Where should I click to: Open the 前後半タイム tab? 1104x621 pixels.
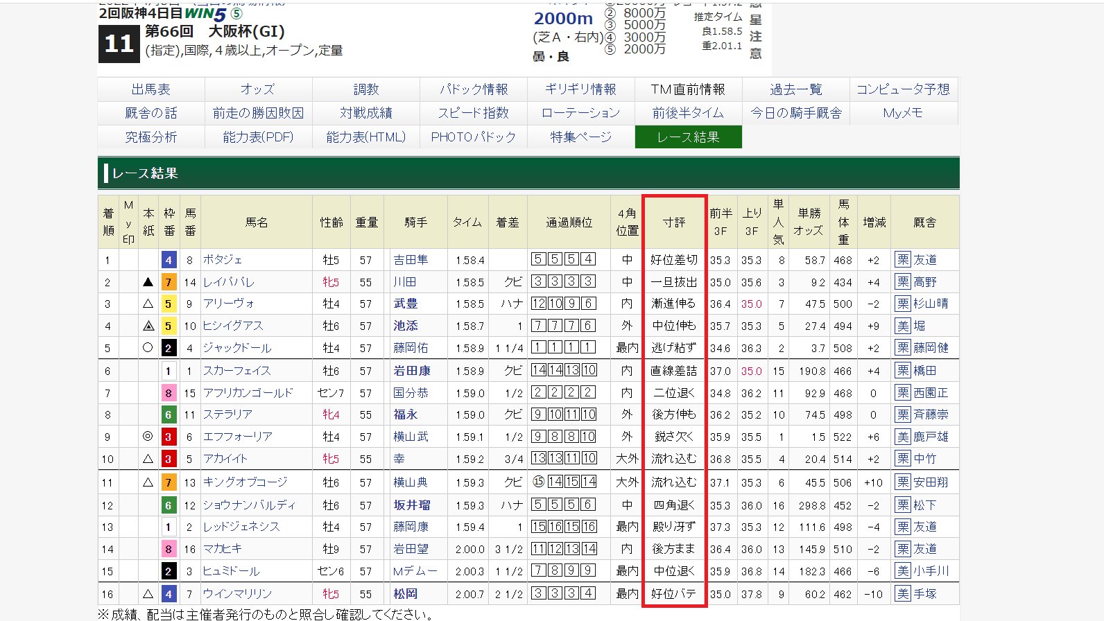click(689, 113)
